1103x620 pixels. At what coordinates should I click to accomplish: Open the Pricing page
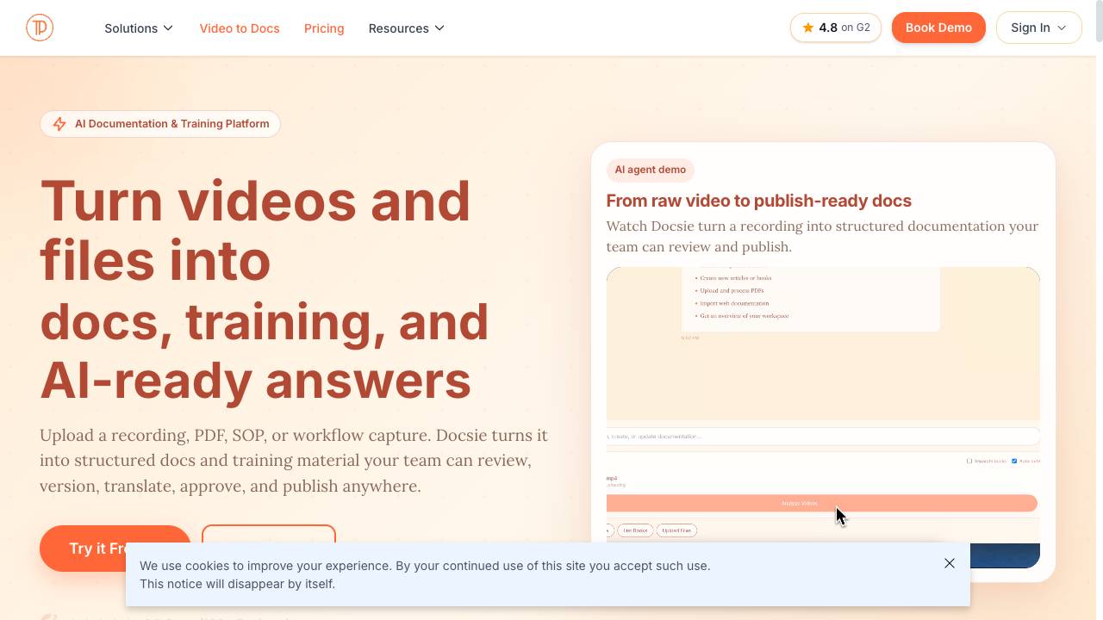coord(324,28)
